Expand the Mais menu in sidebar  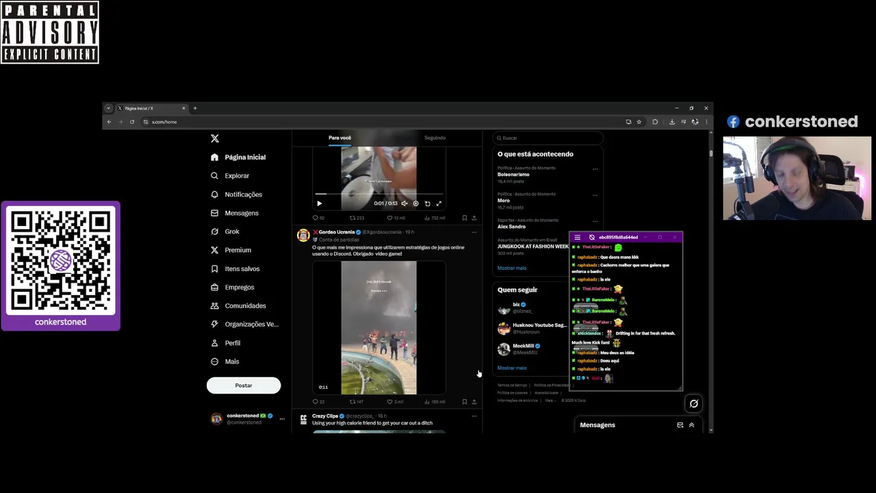pos(225,362)
